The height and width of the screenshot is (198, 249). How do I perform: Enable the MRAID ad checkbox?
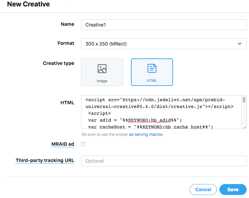tap(83, 144)
